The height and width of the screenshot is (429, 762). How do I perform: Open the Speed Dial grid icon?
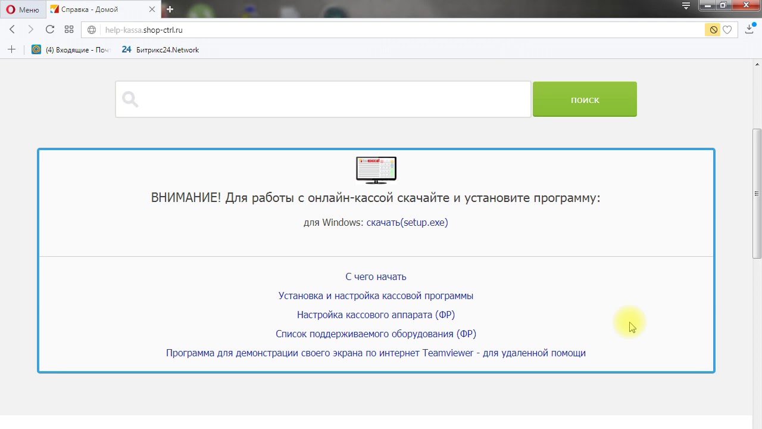point(69,29)
